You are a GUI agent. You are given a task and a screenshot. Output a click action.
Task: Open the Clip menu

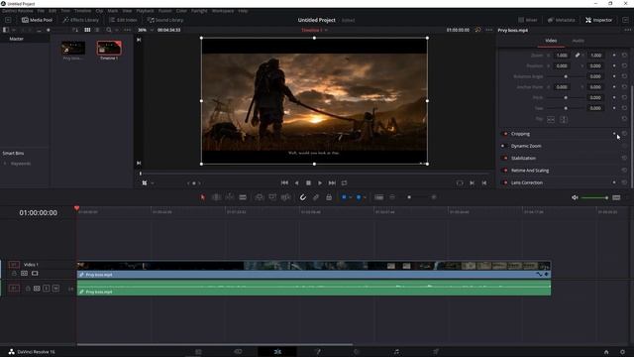click(99, 11)
